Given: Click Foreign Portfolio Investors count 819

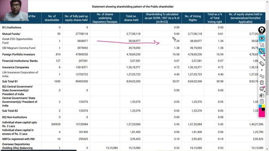Looking at the screenshot, I should (x=58, y=55).
